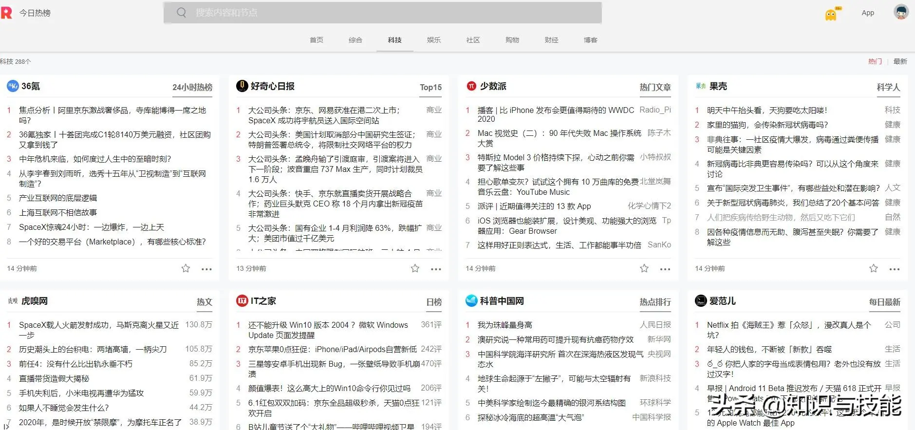Screen dimensions: 915x430
Task: Switch to the 财经 tab
Action: 552,40
